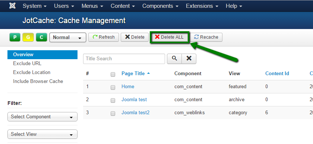Click the category view cell
Image resolution: width=313 pixels, height=144 pixels.
tap(238, 113)
